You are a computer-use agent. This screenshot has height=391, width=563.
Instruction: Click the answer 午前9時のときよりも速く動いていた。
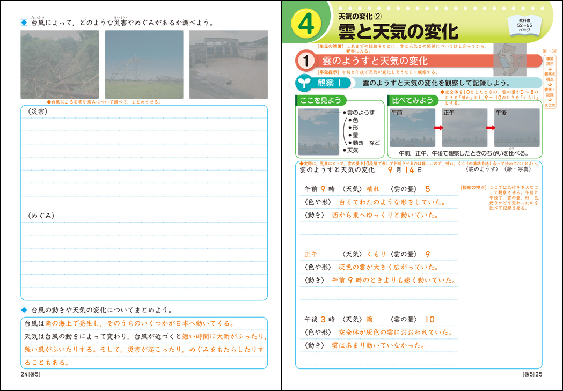coord(394,280)
